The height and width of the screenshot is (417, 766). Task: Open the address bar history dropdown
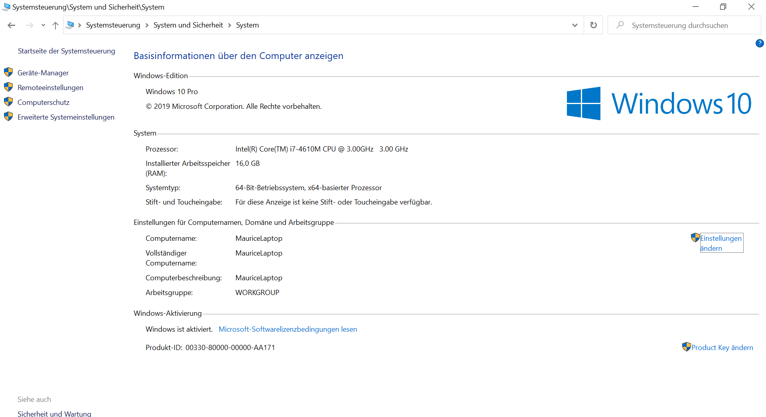click(574, 25)
